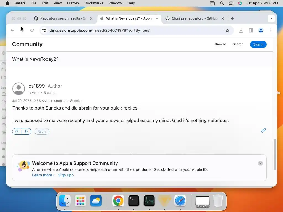
Task: Open Spotlight search in menu bar
Action: (222, 3)
